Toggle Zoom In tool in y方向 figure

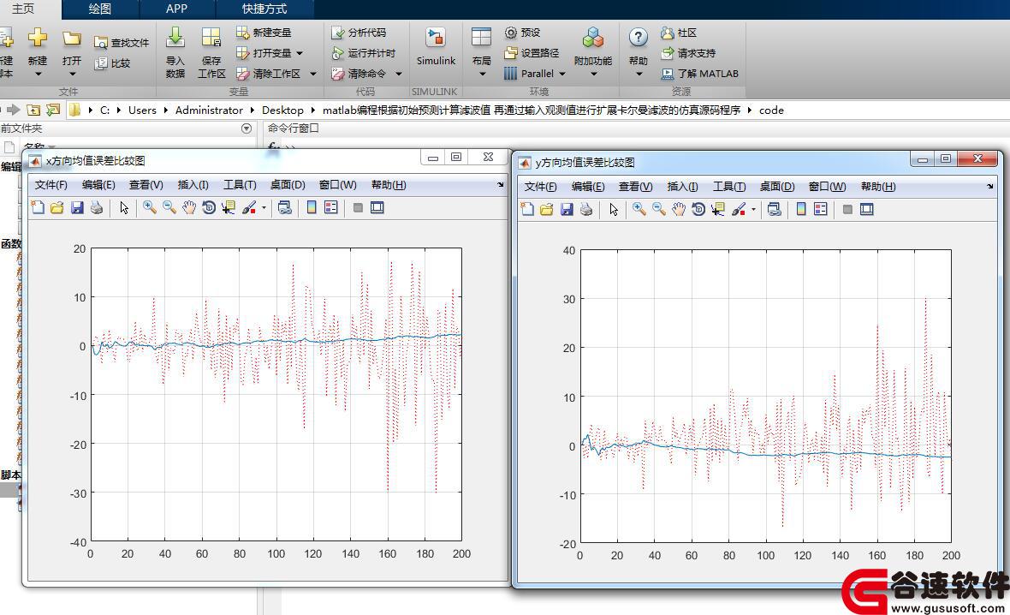tap(639, 209)
